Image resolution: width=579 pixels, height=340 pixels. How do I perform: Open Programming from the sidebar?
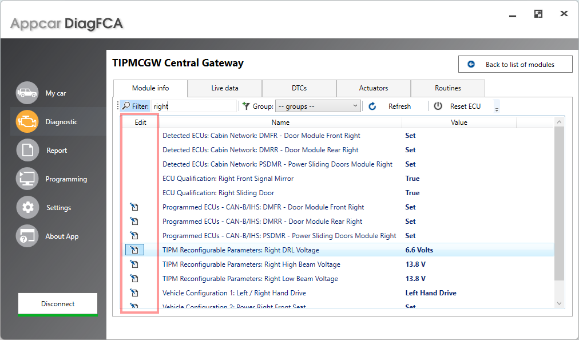click(27, 179)
